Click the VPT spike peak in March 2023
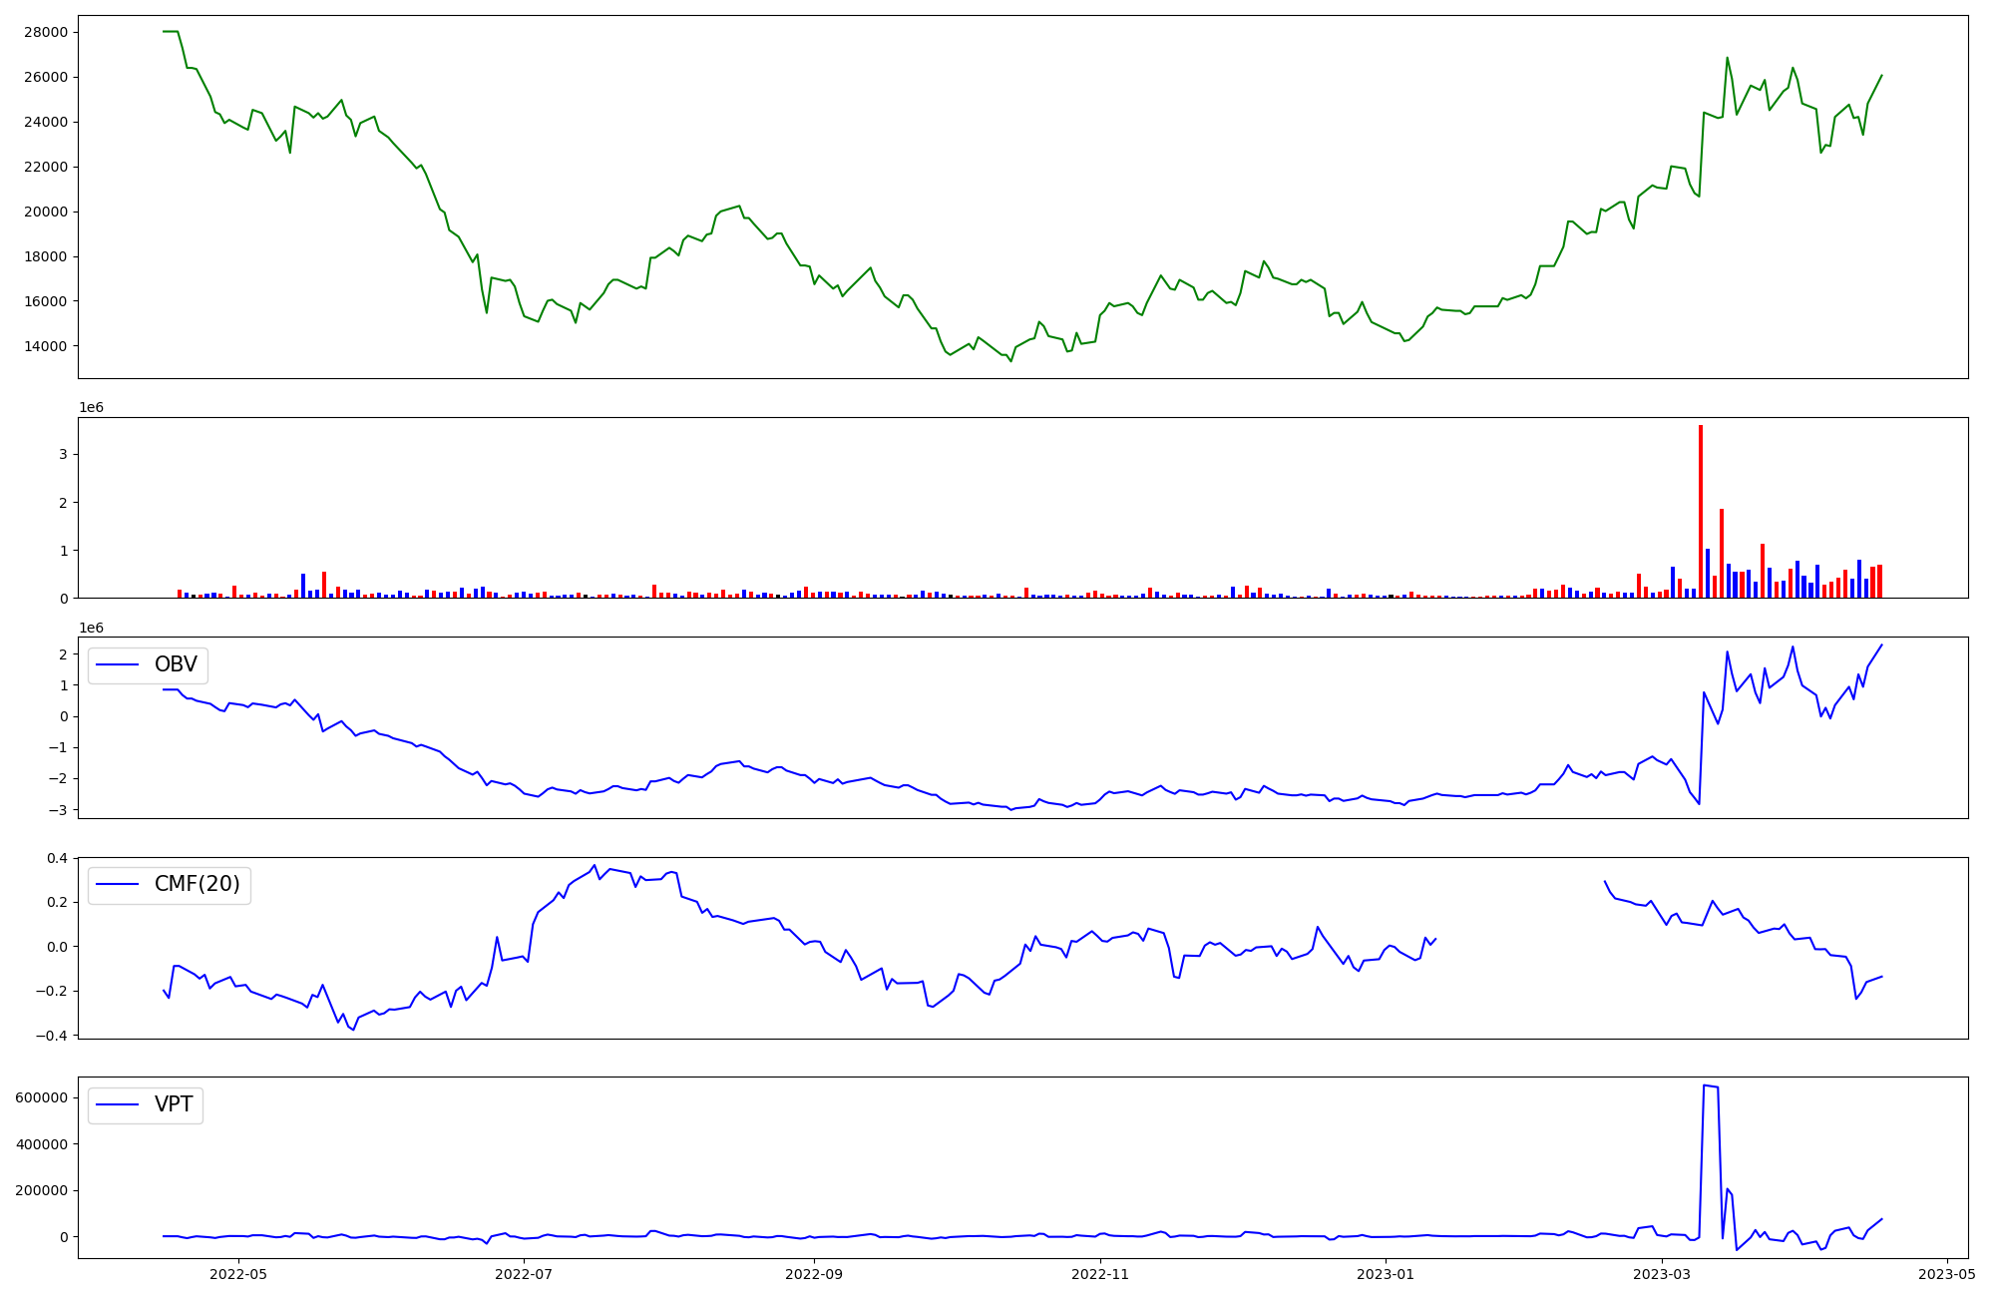Screen dimensions: 1995x1297 1704,1084
